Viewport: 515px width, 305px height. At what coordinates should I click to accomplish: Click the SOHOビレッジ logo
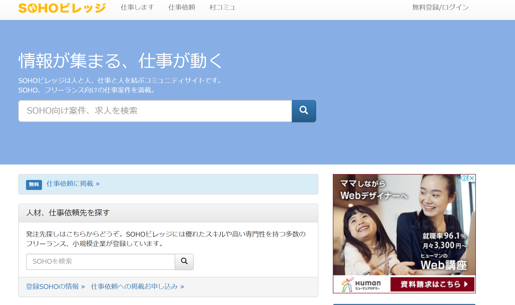62,8
